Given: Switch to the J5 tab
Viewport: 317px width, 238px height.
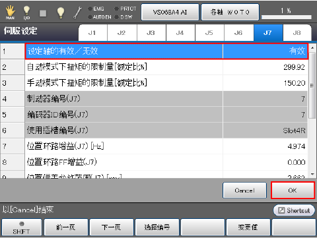Looking at the screenshot, I should [x=209, y=33].
